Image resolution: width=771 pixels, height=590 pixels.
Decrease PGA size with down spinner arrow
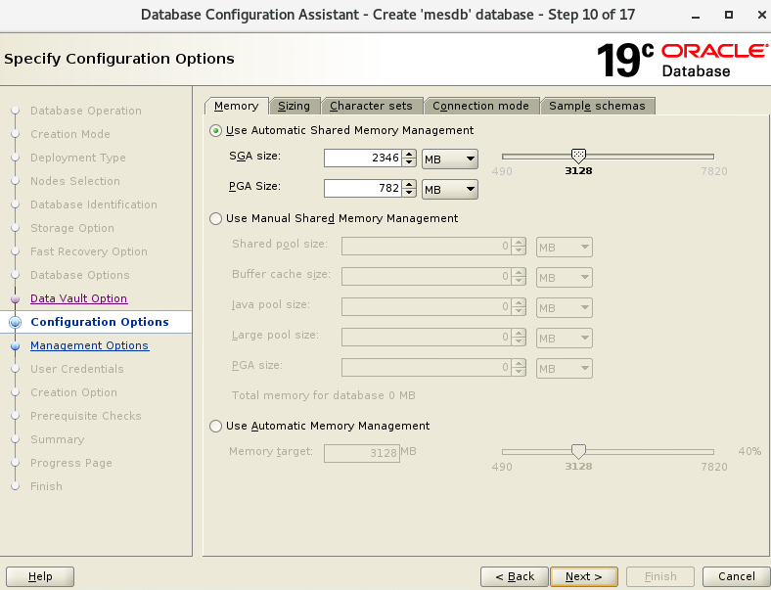pos(409,194)
